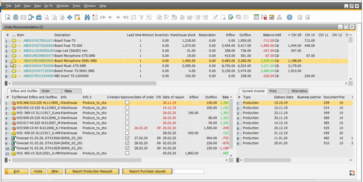This screenshot has height=182, width=363.
Task: Click the Messages/Alerts envelope icon
Action: (x=264, y=17)
